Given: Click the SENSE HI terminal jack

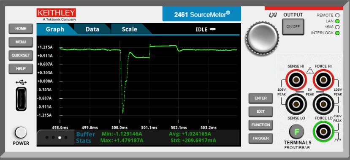Looking at the screenshot, I should (296, 80).
